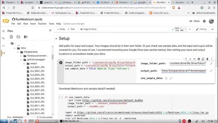Bookmark this page in address bar
The height and width of the screenshot is (123, 218).
[33, 8]
